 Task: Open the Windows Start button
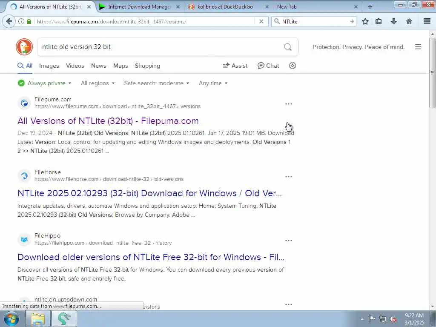click(11, 318)
